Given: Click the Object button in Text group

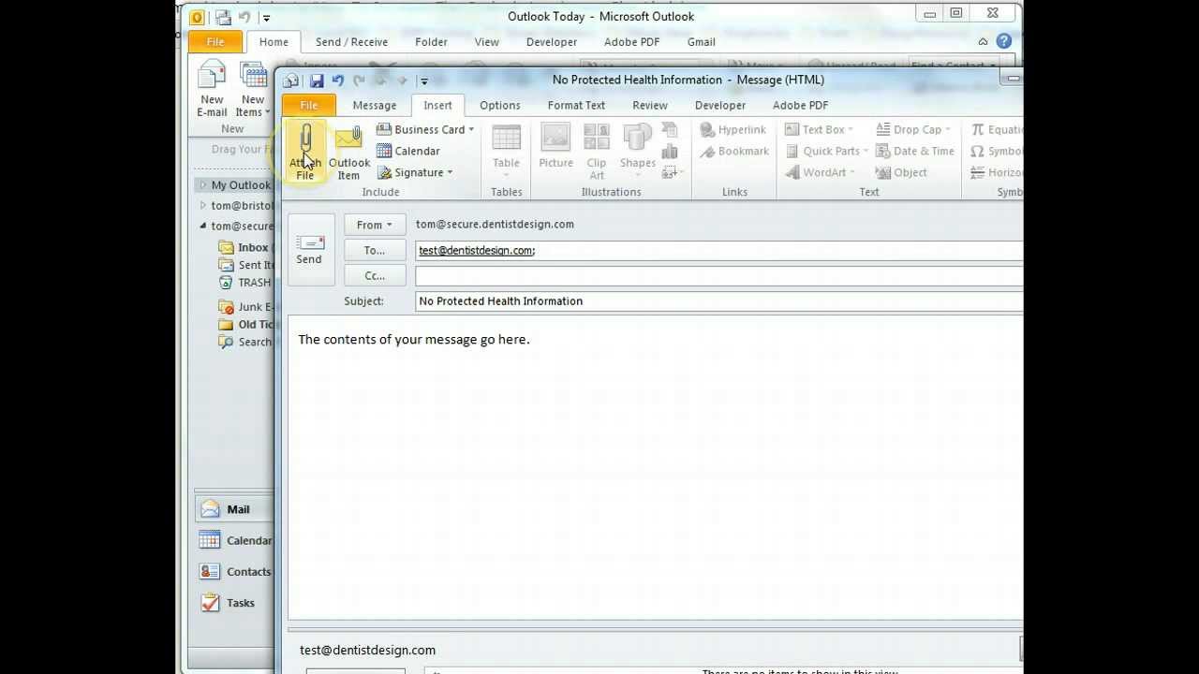Looking at the screenshot, I should tap(901, 172).
